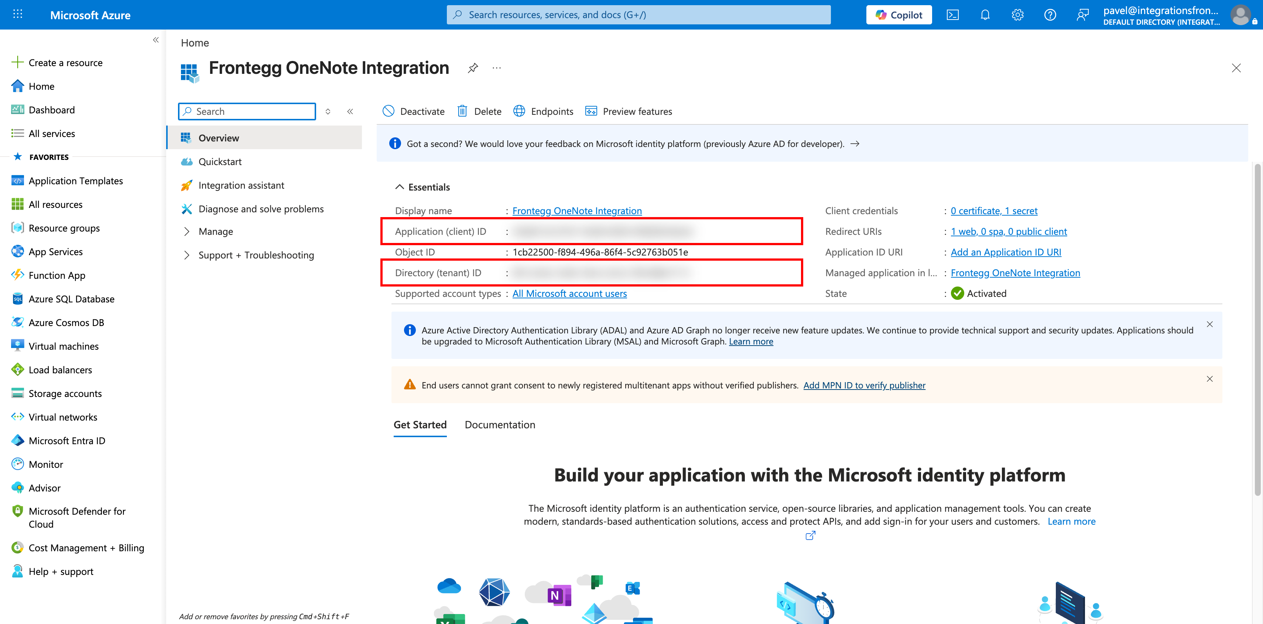Dismiss the verified publisher warning
Viewport: 1263px width, 624px height.
(1209, 378)
